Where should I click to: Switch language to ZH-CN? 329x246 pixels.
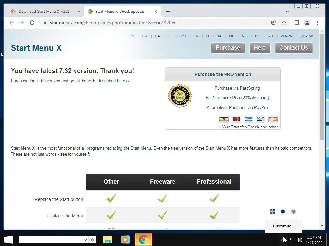click(287, 36)
